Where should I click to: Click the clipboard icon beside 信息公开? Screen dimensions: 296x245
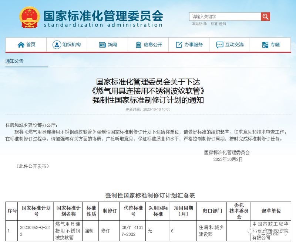coord(138,45)
